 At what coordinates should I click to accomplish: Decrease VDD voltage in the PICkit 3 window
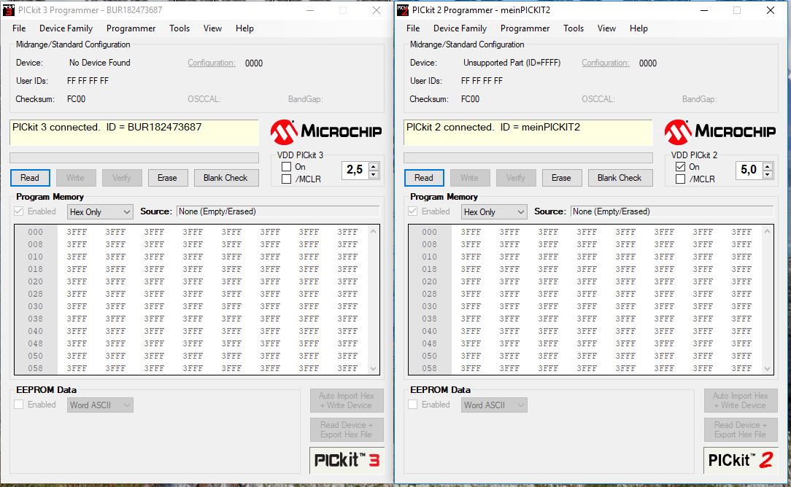click(x=374, y=174)
